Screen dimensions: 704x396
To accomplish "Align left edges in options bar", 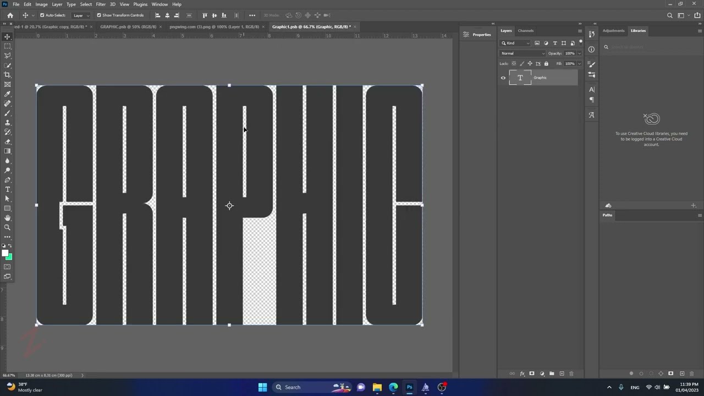I will pos(157,15).
